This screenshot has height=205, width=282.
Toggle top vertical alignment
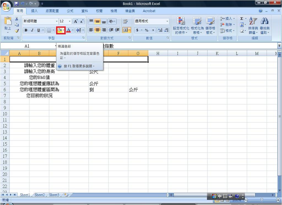(x=91, y=21)
